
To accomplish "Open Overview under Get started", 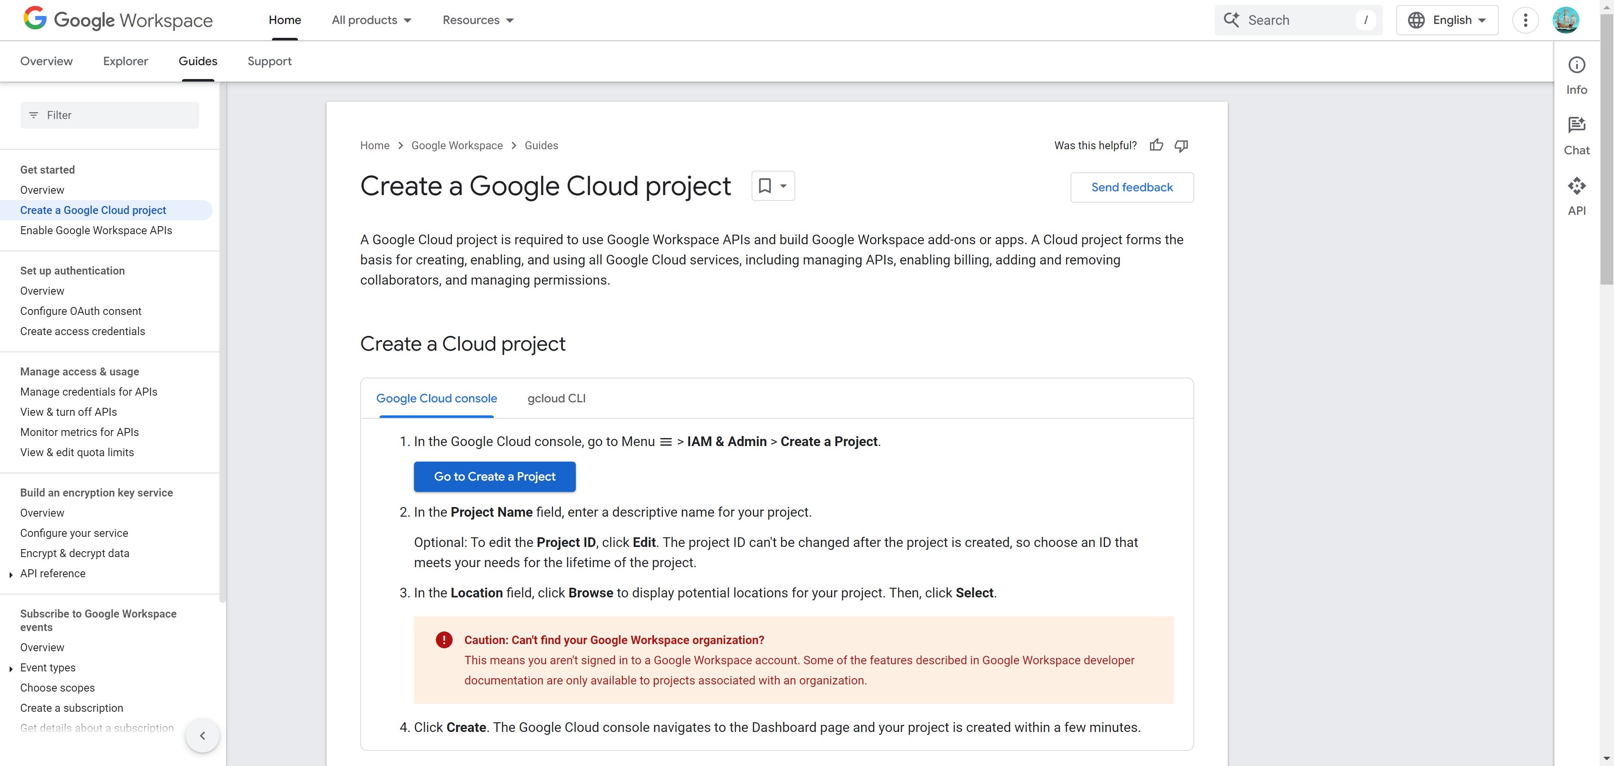I will [42, 190].
